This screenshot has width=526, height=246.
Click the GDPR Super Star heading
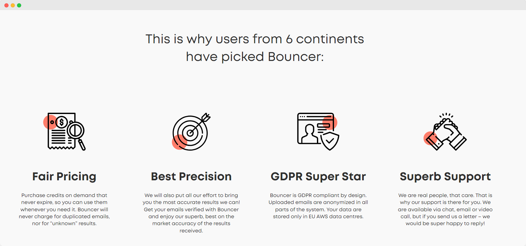click(318, 177)
